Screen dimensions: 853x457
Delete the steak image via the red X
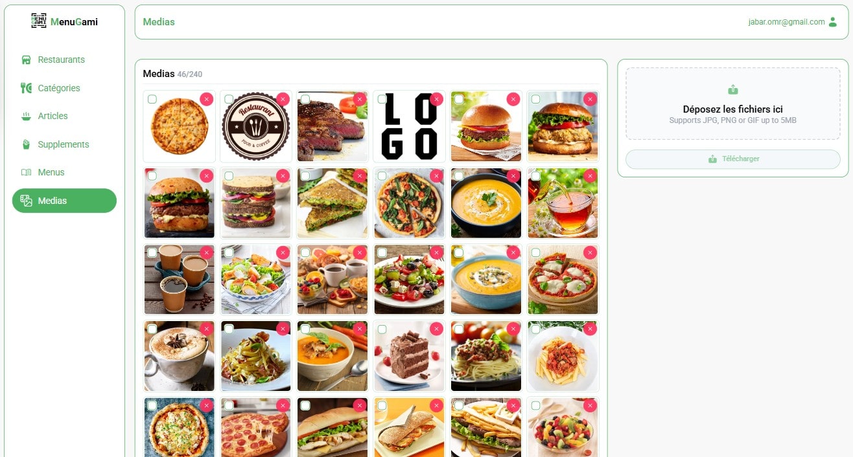click(360, 99)
